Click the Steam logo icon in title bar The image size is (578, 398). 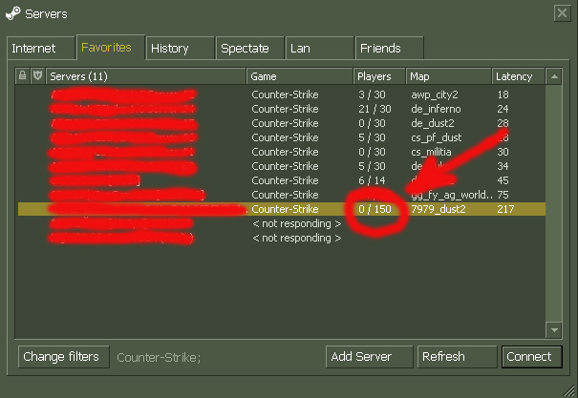[x=13, y=13]
